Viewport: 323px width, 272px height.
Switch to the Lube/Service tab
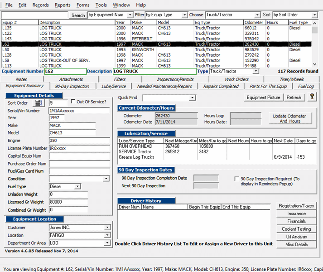click(x=114, y=86)
